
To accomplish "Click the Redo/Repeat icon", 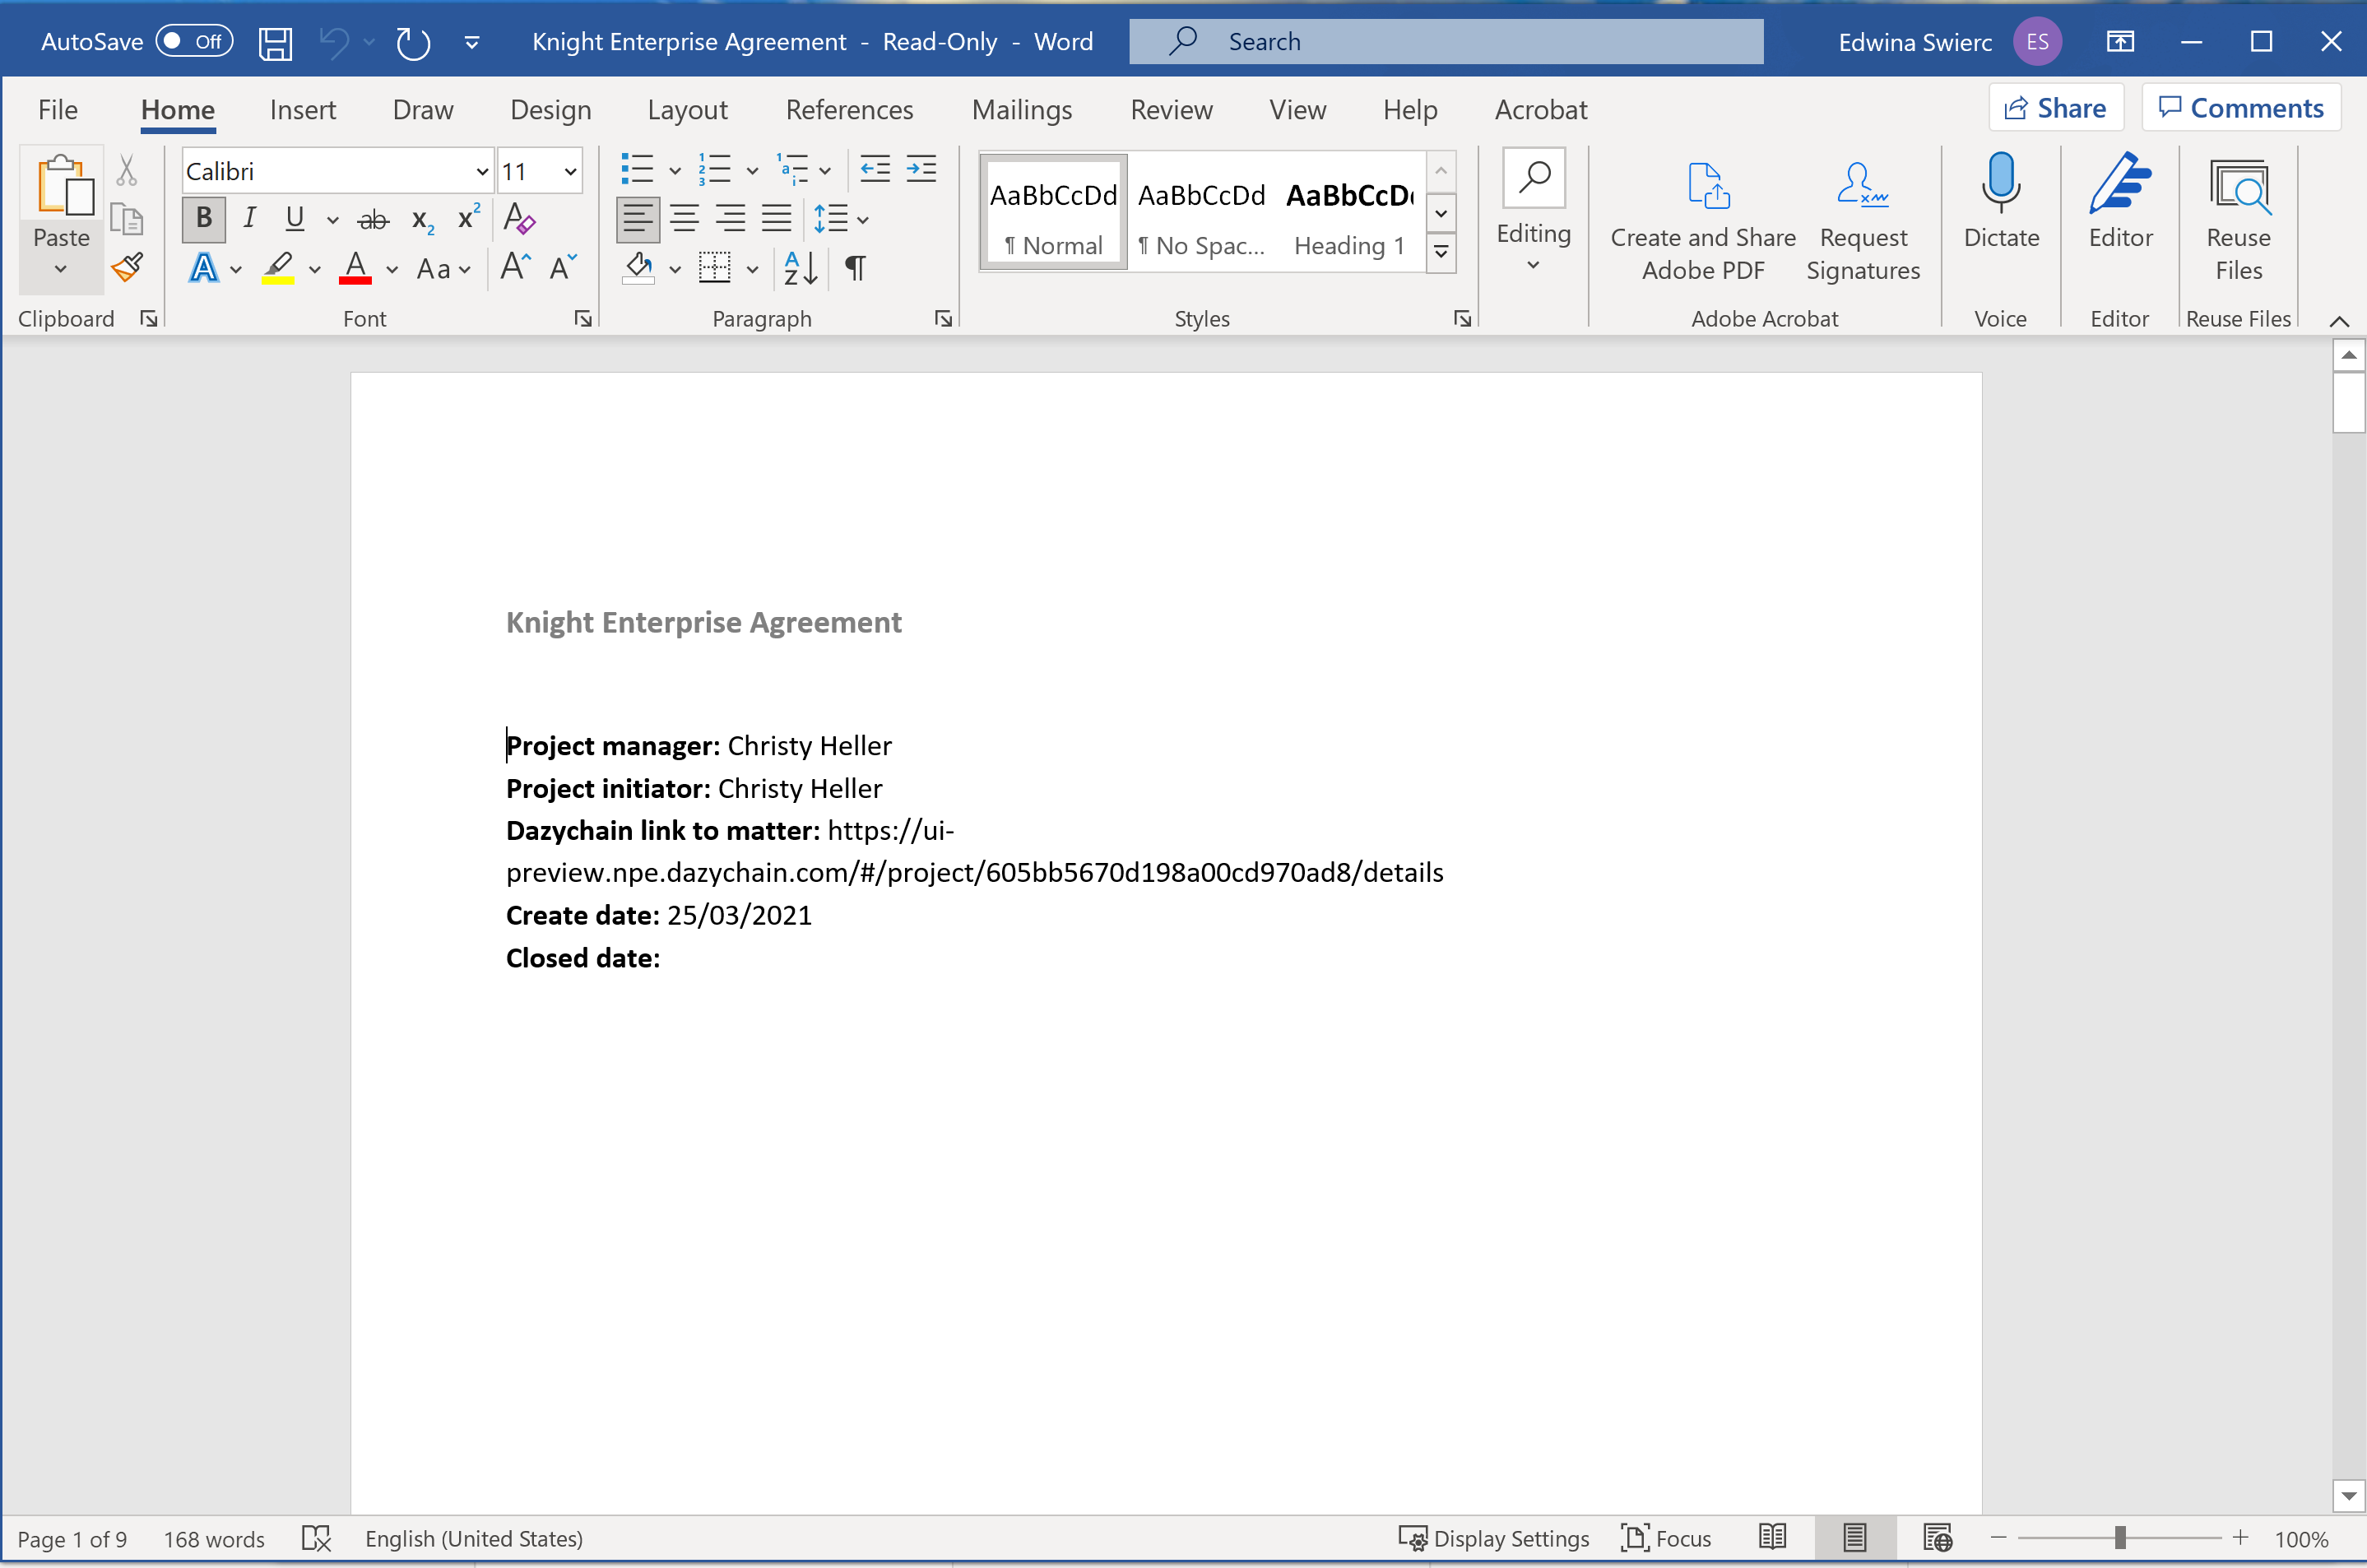I will (x=413, y=42).
